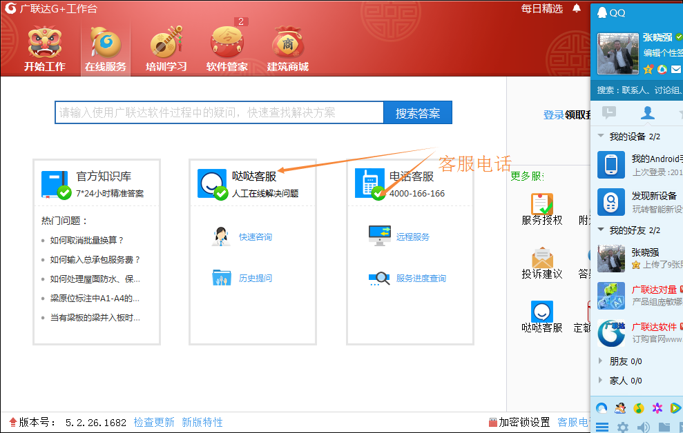The width and height of the screenshot is (683, 433).
Task: Open the purple flower QQ app icon
Action: (x=657, y=407)
